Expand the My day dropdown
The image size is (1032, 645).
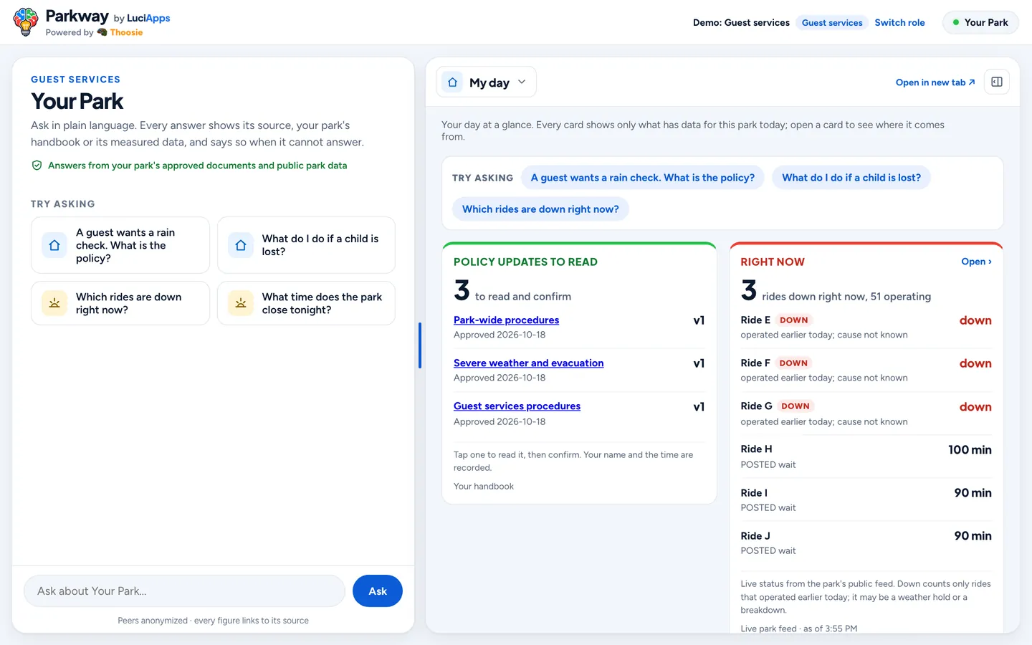(x=487, y=82)
